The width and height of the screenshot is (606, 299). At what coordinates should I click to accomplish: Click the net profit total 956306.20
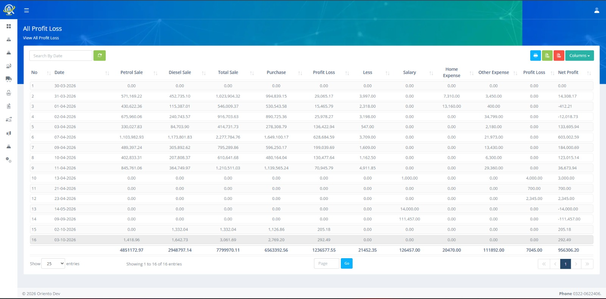click(x=569, y=250)
